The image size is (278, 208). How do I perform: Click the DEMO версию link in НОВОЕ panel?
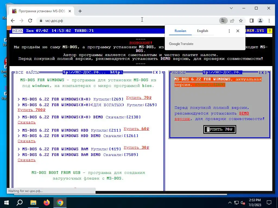244,113
